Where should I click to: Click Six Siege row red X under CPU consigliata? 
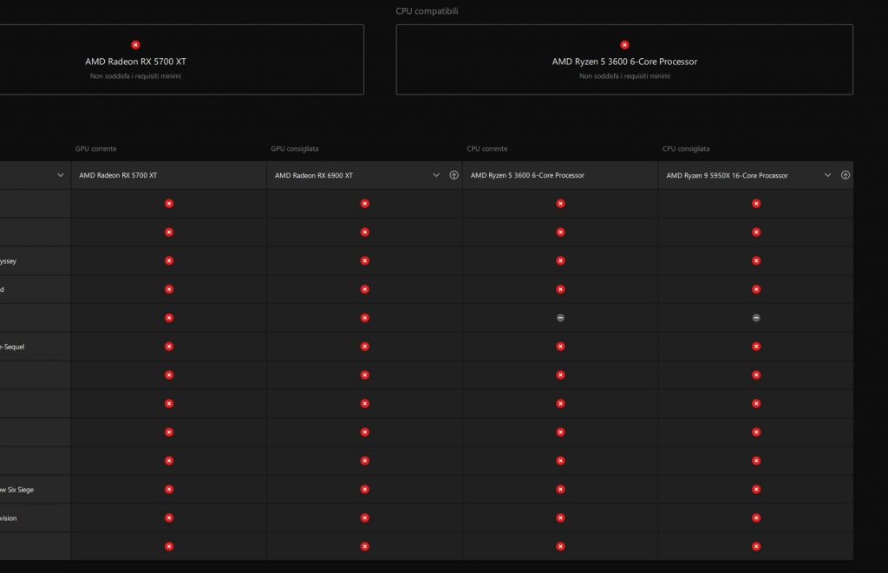(x=756, y=489)
